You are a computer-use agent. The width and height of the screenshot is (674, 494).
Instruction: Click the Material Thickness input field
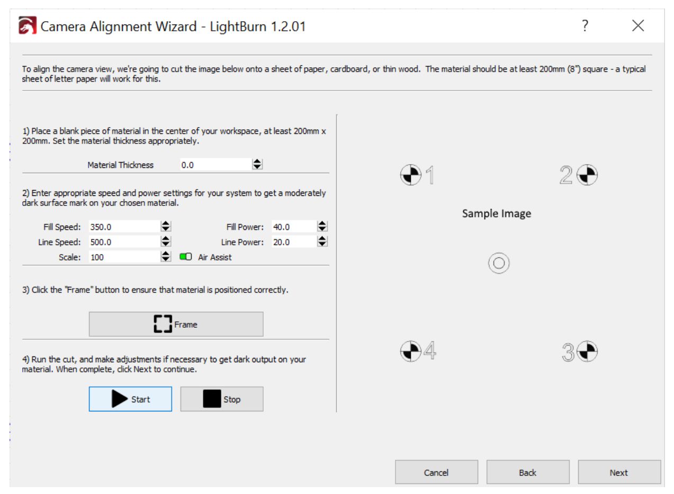pyautogui.click(x=215, y=165)
